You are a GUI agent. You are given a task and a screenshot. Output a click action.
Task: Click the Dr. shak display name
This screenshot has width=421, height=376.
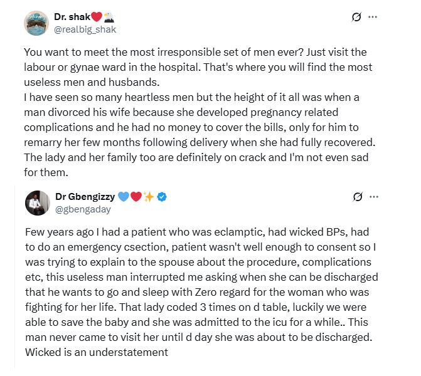click(72, 17)
